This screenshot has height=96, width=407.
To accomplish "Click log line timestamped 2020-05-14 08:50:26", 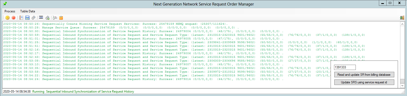I will click(x=115, y=24).
